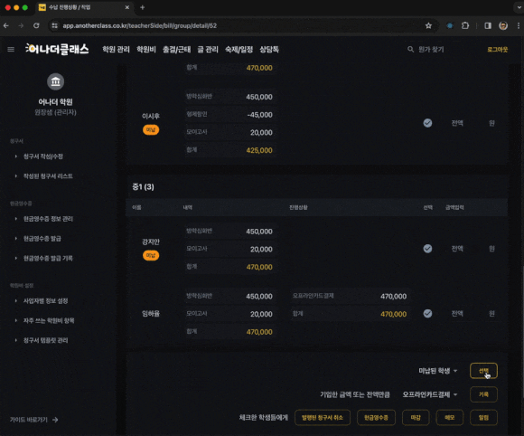The image size is (524, 436).
Task: Reload the page with the refresh icon
Action: pos(36,25)
